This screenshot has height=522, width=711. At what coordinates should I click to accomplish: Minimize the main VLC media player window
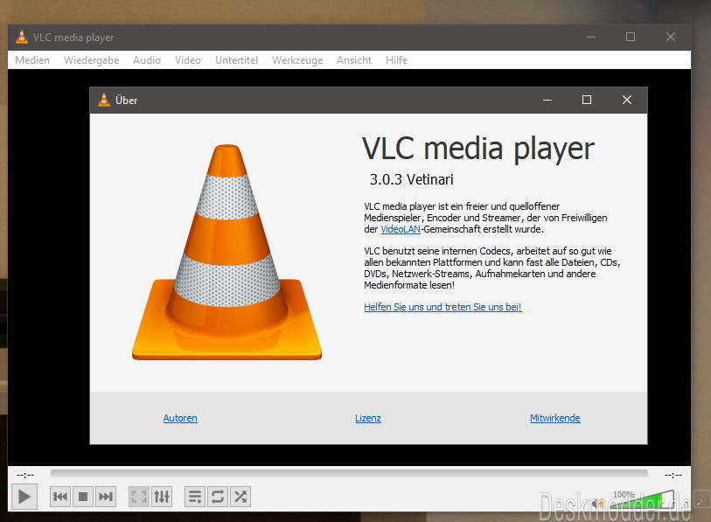591,37
